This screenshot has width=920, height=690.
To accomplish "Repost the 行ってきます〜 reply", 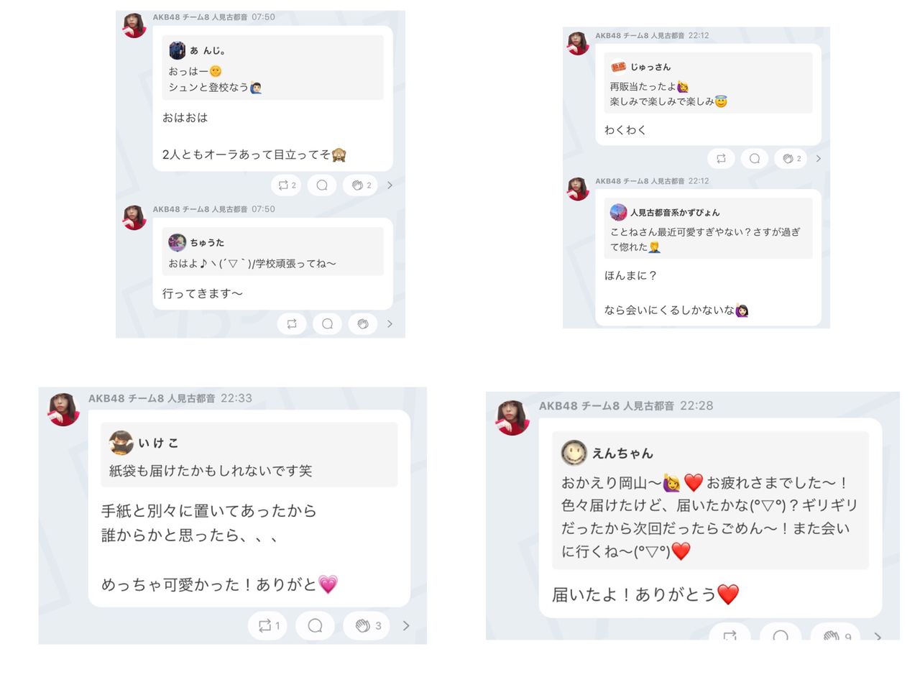I will (292, 324).
